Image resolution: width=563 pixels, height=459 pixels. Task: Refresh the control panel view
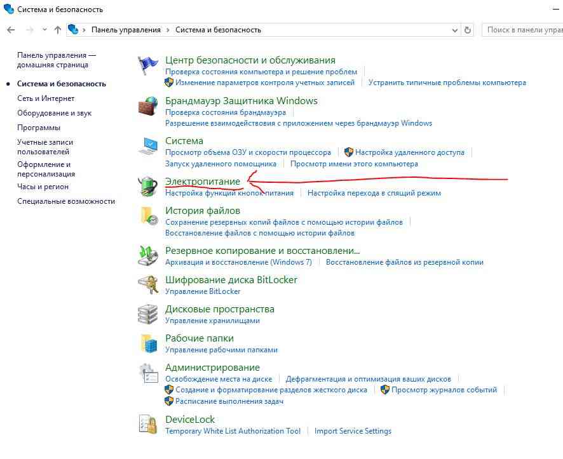click(467, 30)
